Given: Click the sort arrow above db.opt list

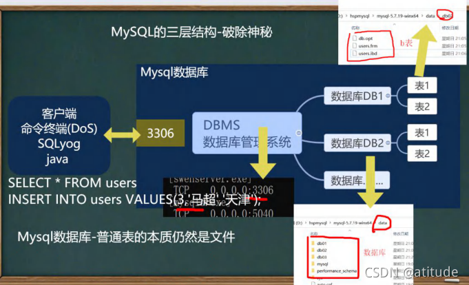Looking at the screenshot, I should click(x=395, y=24).
